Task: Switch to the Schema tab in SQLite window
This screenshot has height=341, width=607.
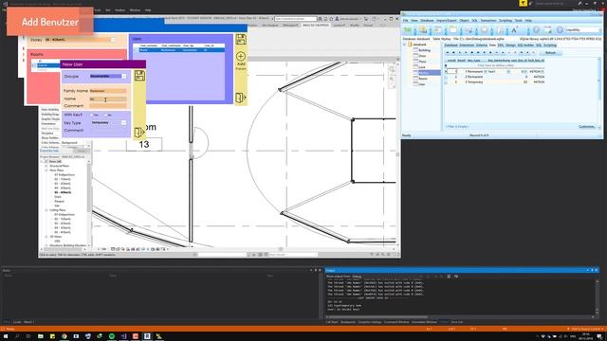Action: [x=481, y=45]
